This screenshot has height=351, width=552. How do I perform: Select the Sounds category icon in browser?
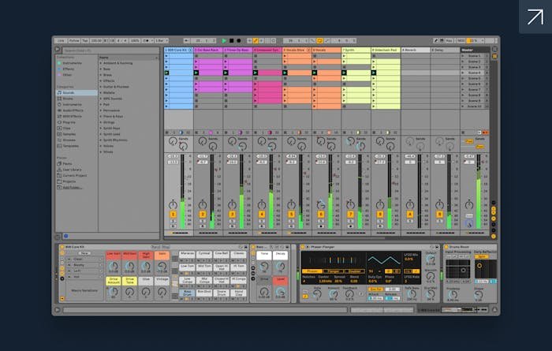click(x=58, y=92)
